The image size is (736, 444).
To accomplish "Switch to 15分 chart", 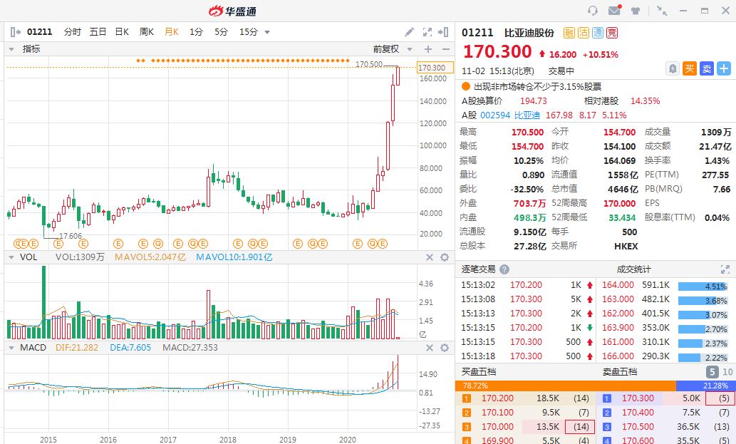I will 249,32.
